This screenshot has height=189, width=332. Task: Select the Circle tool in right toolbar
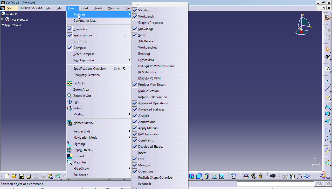(x=327, y=131)
